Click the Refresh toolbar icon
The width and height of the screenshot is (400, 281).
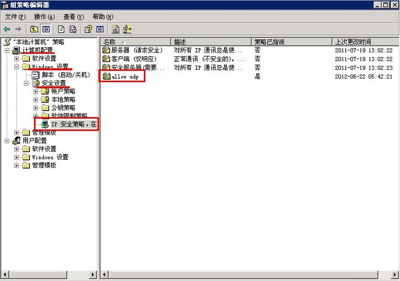pyautogui.click(x=61, y=29)
